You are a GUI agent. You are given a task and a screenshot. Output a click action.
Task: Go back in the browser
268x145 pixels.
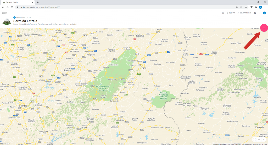pyautogui.click(x=3, y=7)
